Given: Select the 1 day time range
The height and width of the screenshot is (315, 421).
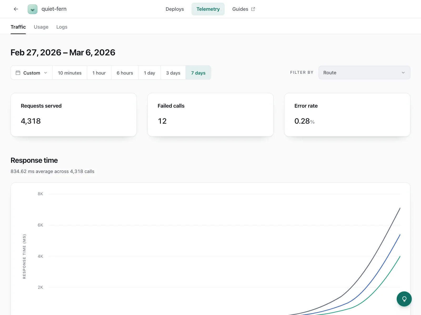Looking at the screenshot, I should click(149, 73).
